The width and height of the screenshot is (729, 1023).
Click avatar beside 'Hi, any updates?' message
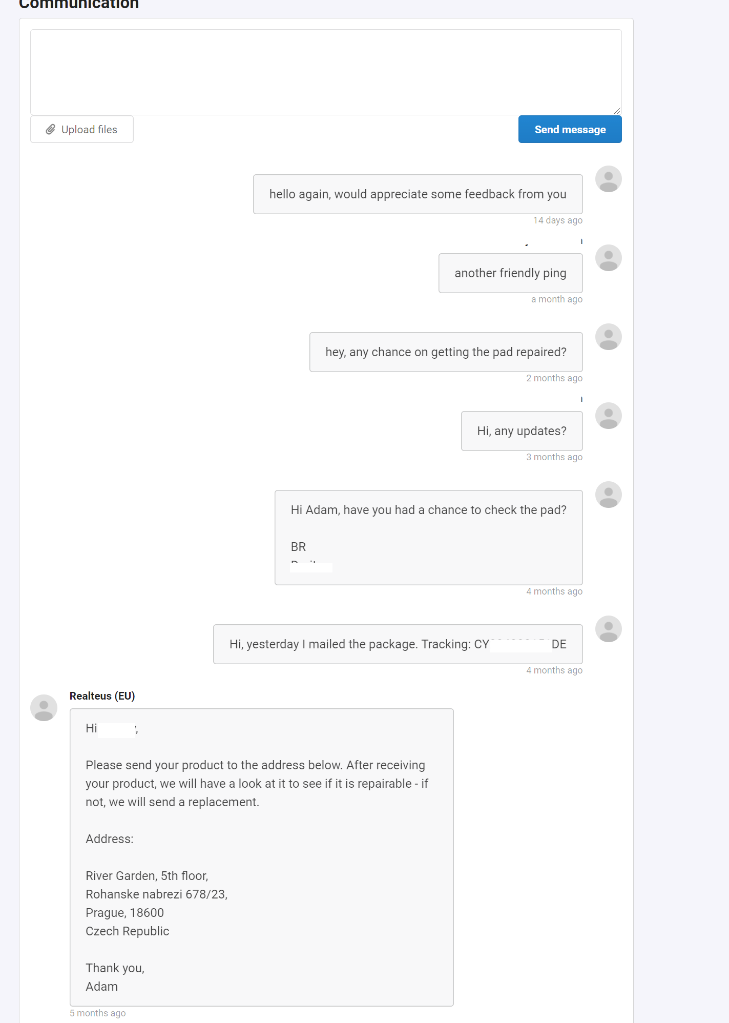click(x=608, y=416)
